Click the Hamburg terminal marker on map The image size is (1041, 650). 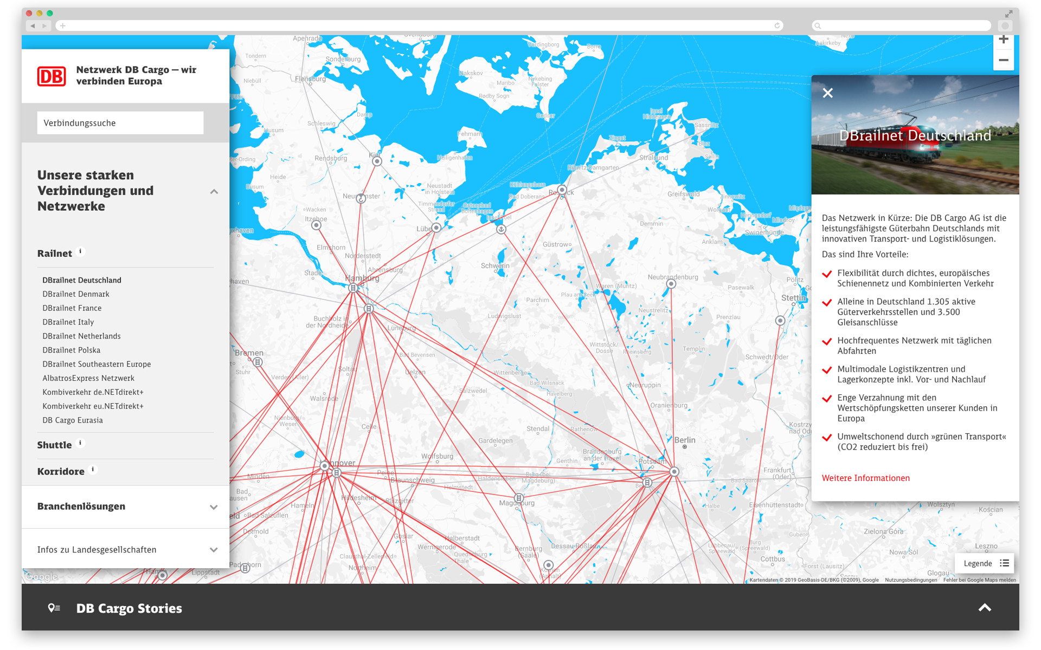tap(353, 288)
